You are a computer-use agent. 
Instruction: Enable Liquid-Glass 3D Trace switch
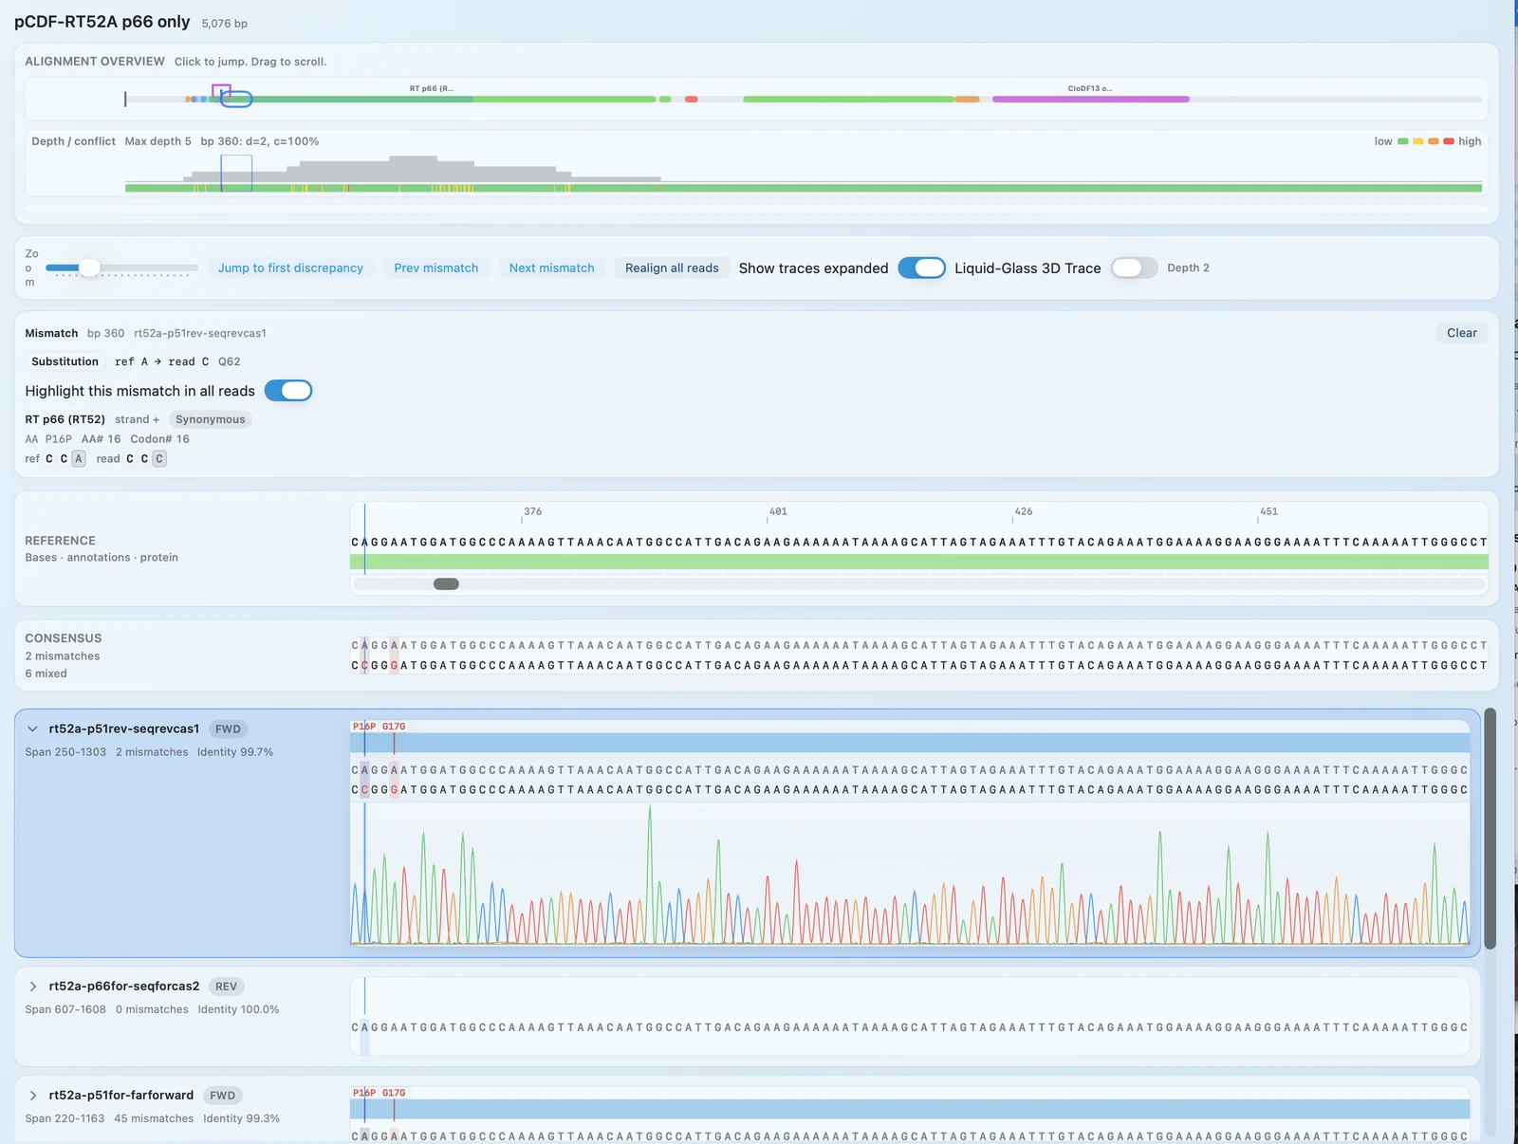tap(1134, 268)
